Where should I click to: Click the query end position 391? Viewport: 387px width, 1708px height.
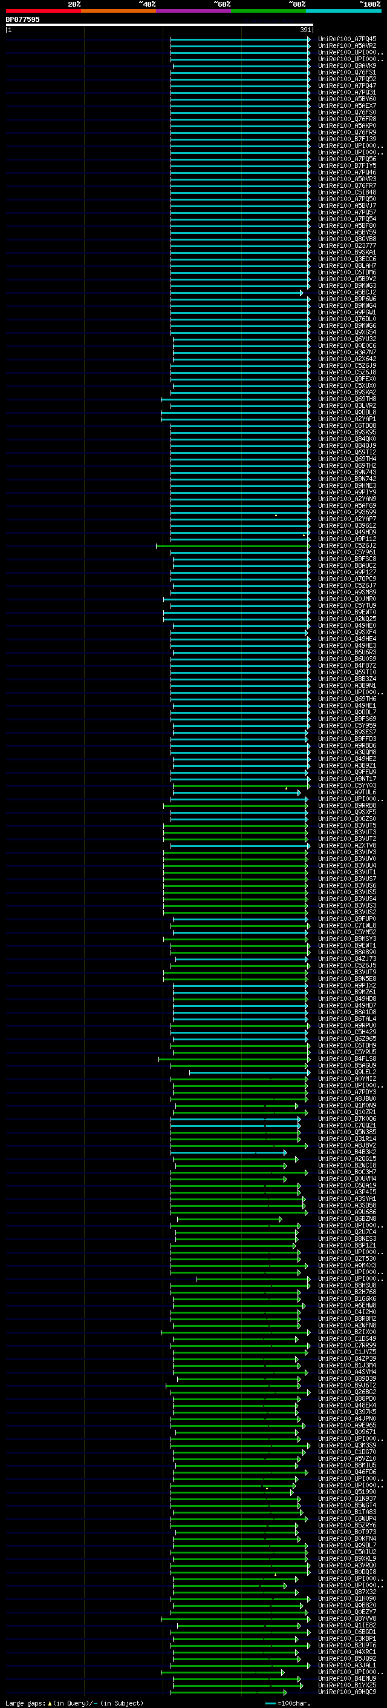coord(305,30)
